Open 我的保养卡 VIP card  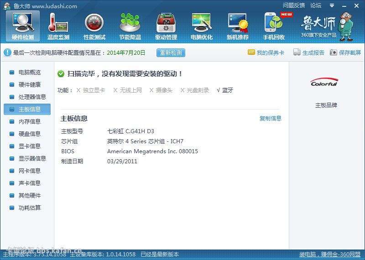[x=271, y=52]
